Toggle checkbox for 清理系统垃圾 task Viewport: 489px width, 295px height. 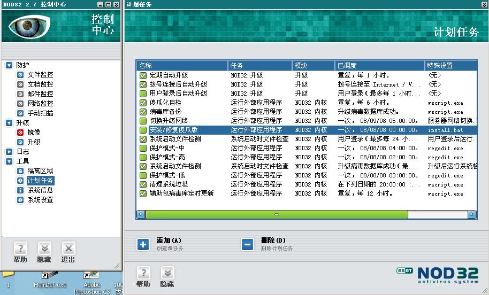click(143, 184)
